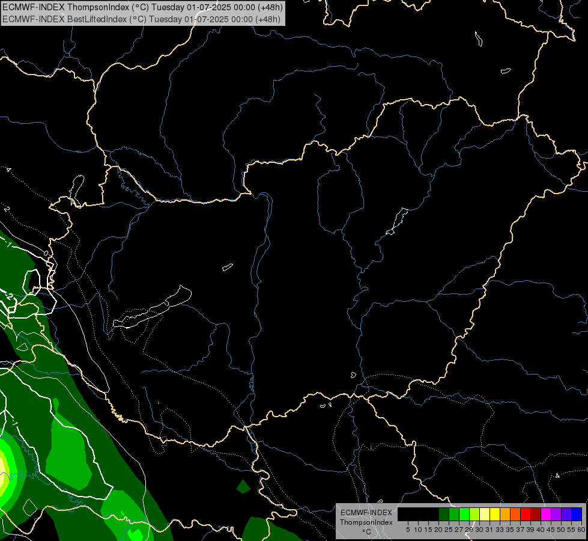Image resolution: width=588 pixels, height=541 pixels.
Task: Click the small isolated dark green diamond patch
Action: [x=243, y=486]
